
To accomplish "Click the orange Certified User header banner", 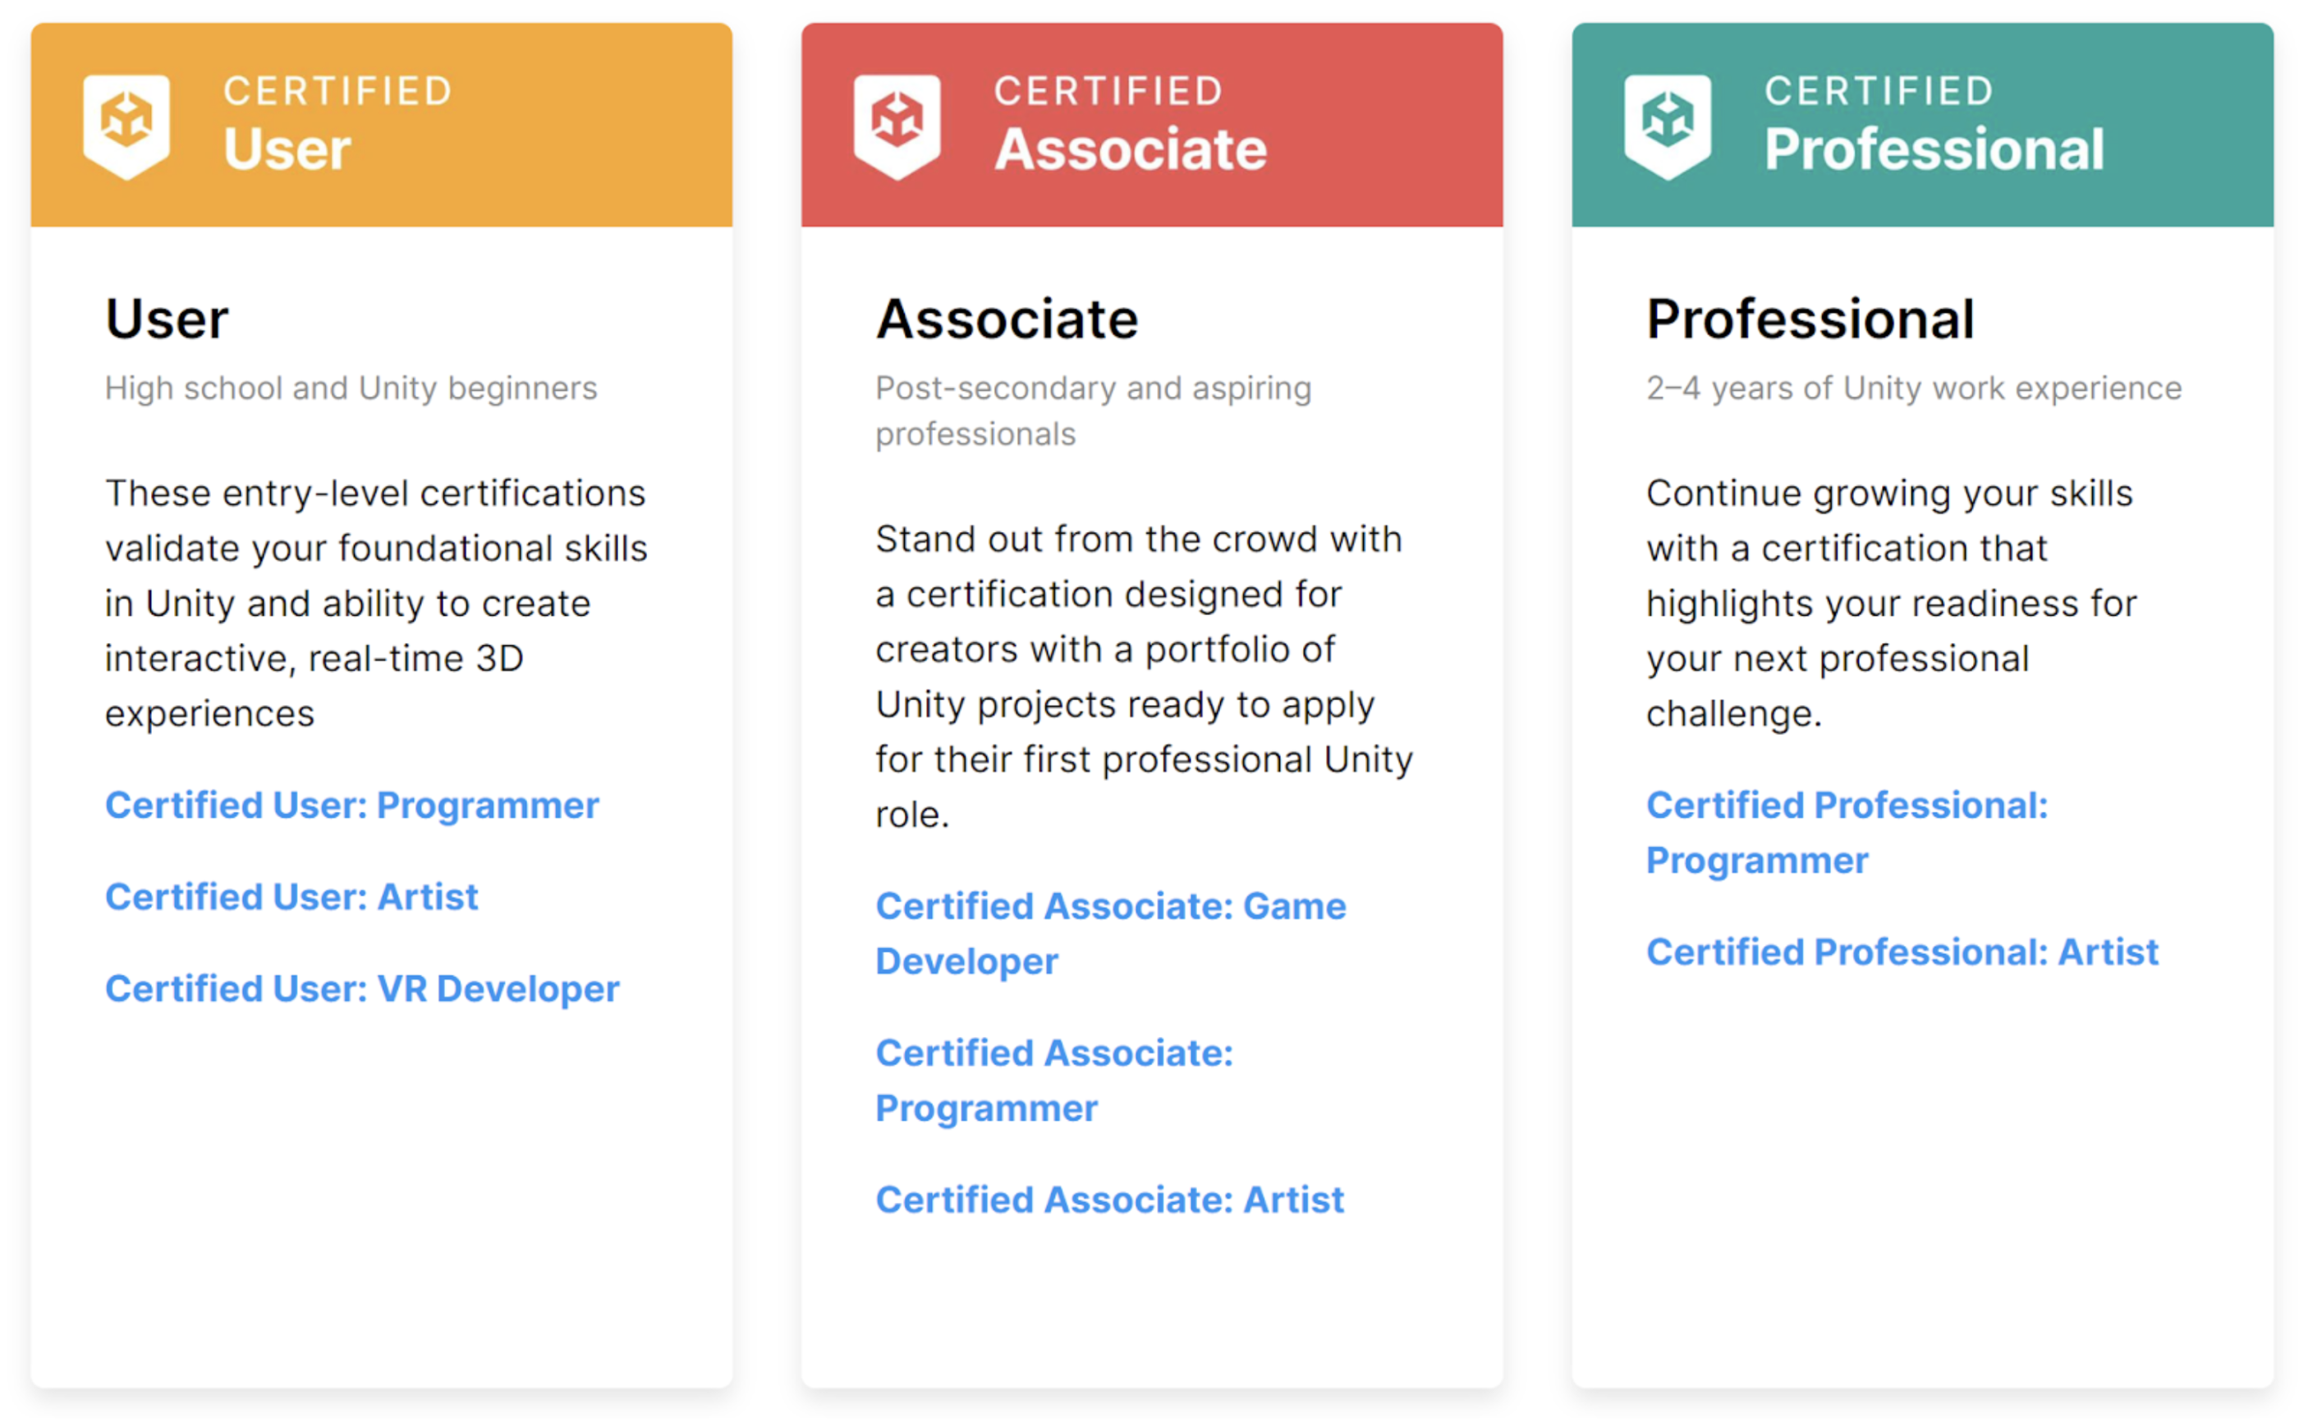I will [529, 126].
